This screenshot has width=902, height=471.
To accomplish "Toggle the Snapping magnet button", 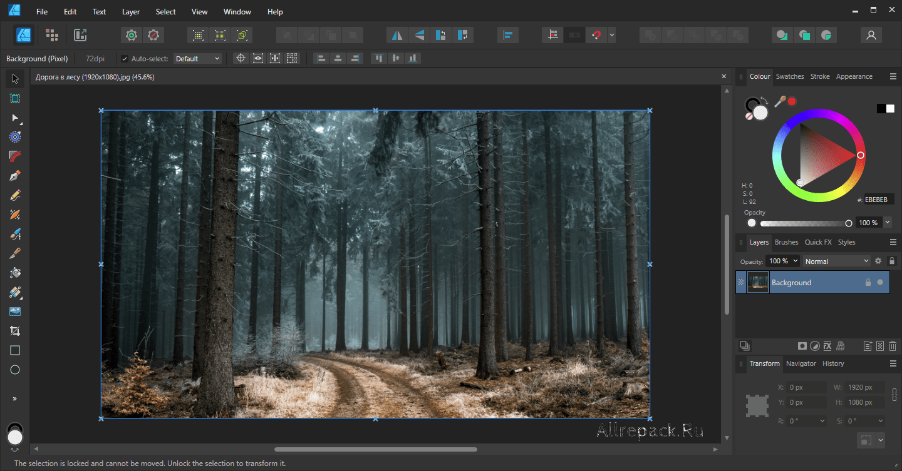I will coord(596,35).
